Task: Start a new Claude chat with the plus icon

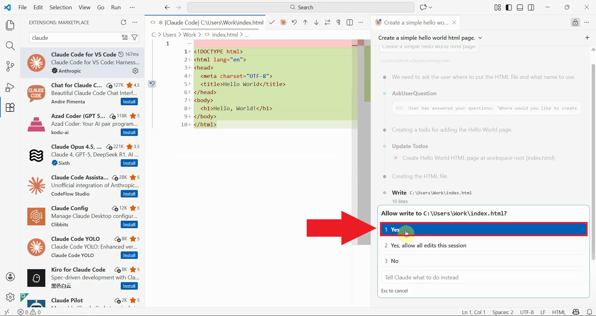Action: click(x=587, y=38)
